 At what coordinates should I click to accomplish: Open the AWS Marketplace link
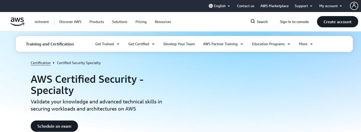[275, 6]
